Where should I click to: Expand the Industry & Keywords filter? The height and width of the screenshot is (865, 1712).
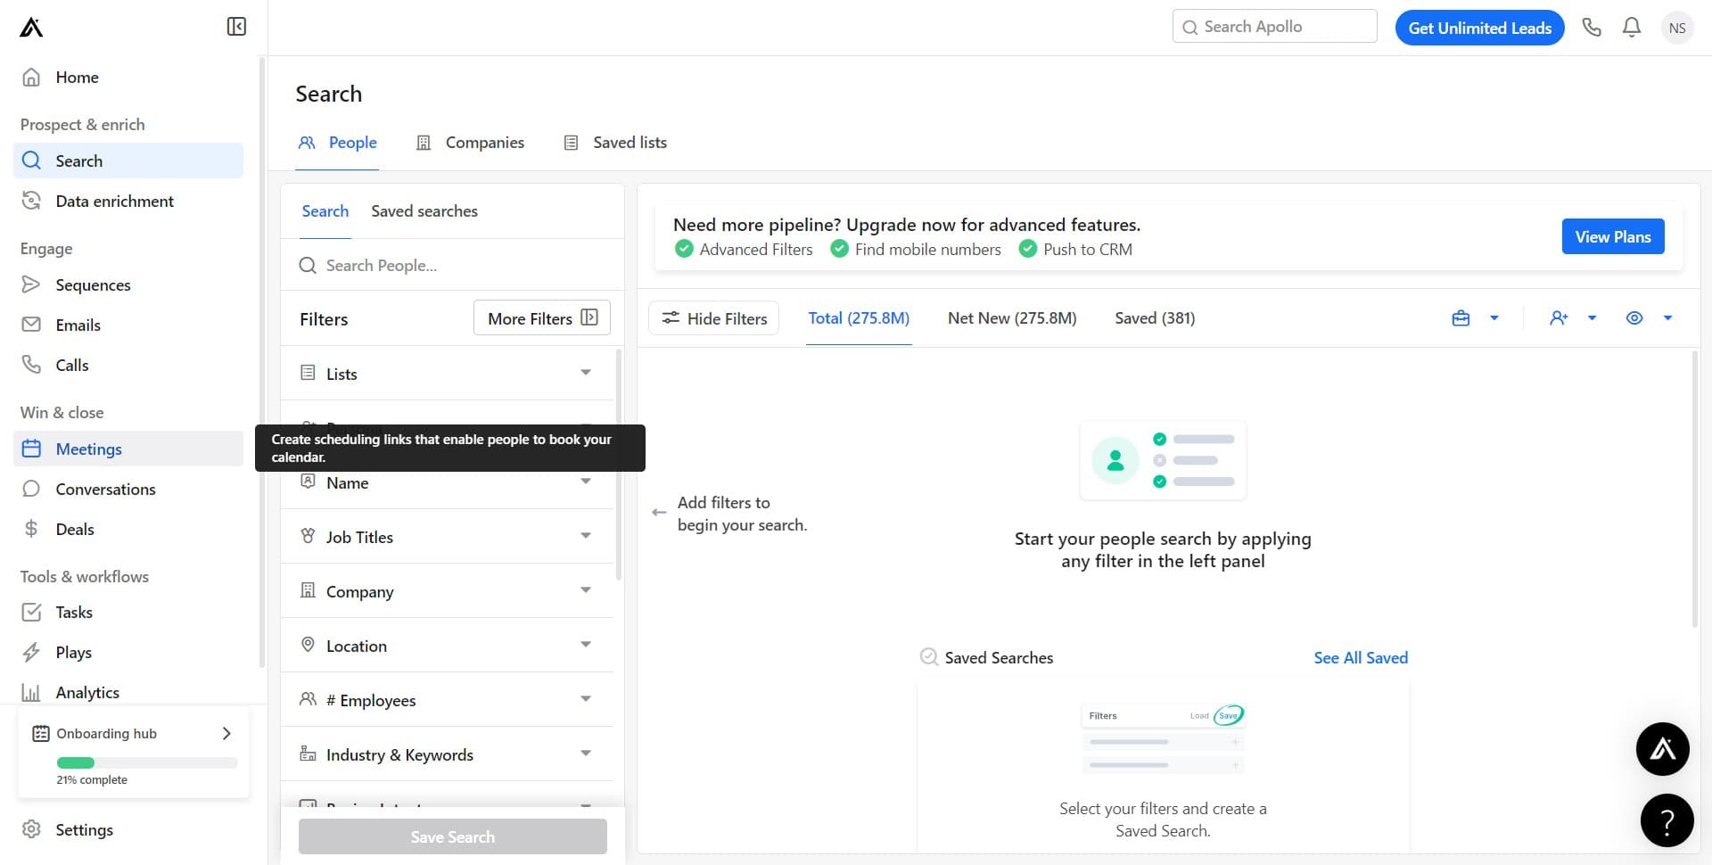coord(448,754)
